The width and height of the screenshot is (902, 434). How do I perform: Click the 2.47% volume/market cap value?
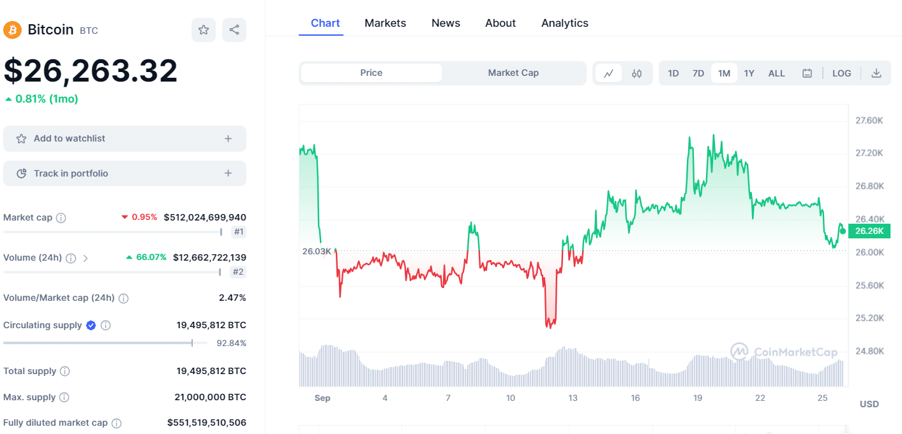click(232, 298)
